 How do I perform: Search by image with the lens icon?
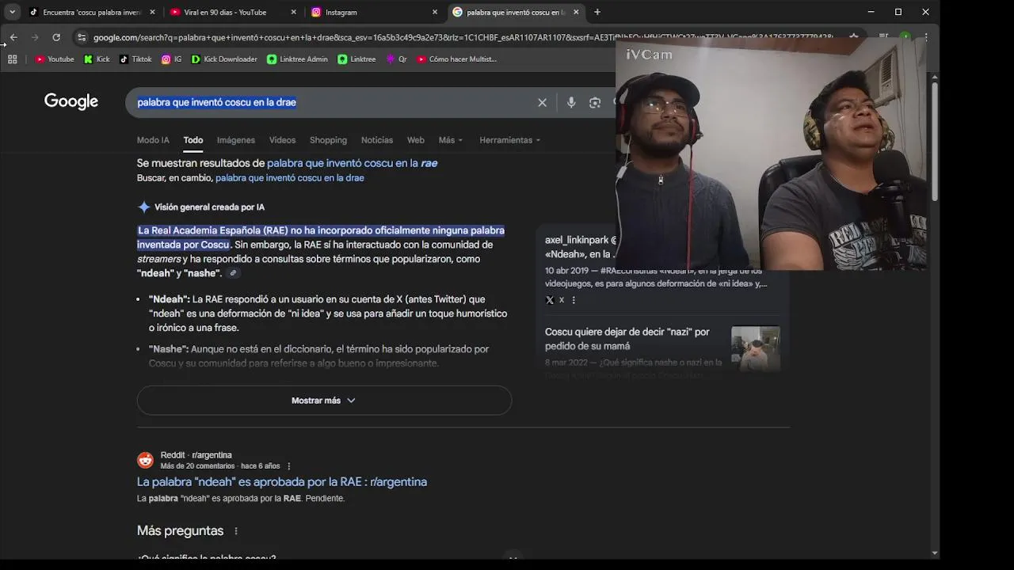tap(595, 102)
